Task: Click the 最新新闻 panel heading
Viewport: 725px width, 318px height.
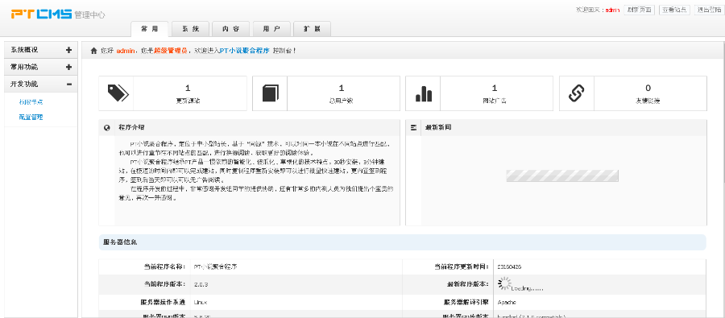Action: coord(438,127)
